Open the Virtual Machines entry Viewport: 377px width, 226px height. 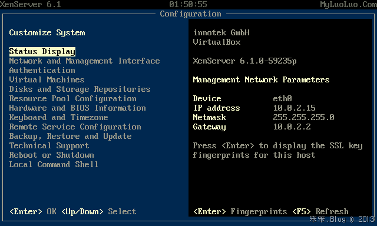(47, 79)
